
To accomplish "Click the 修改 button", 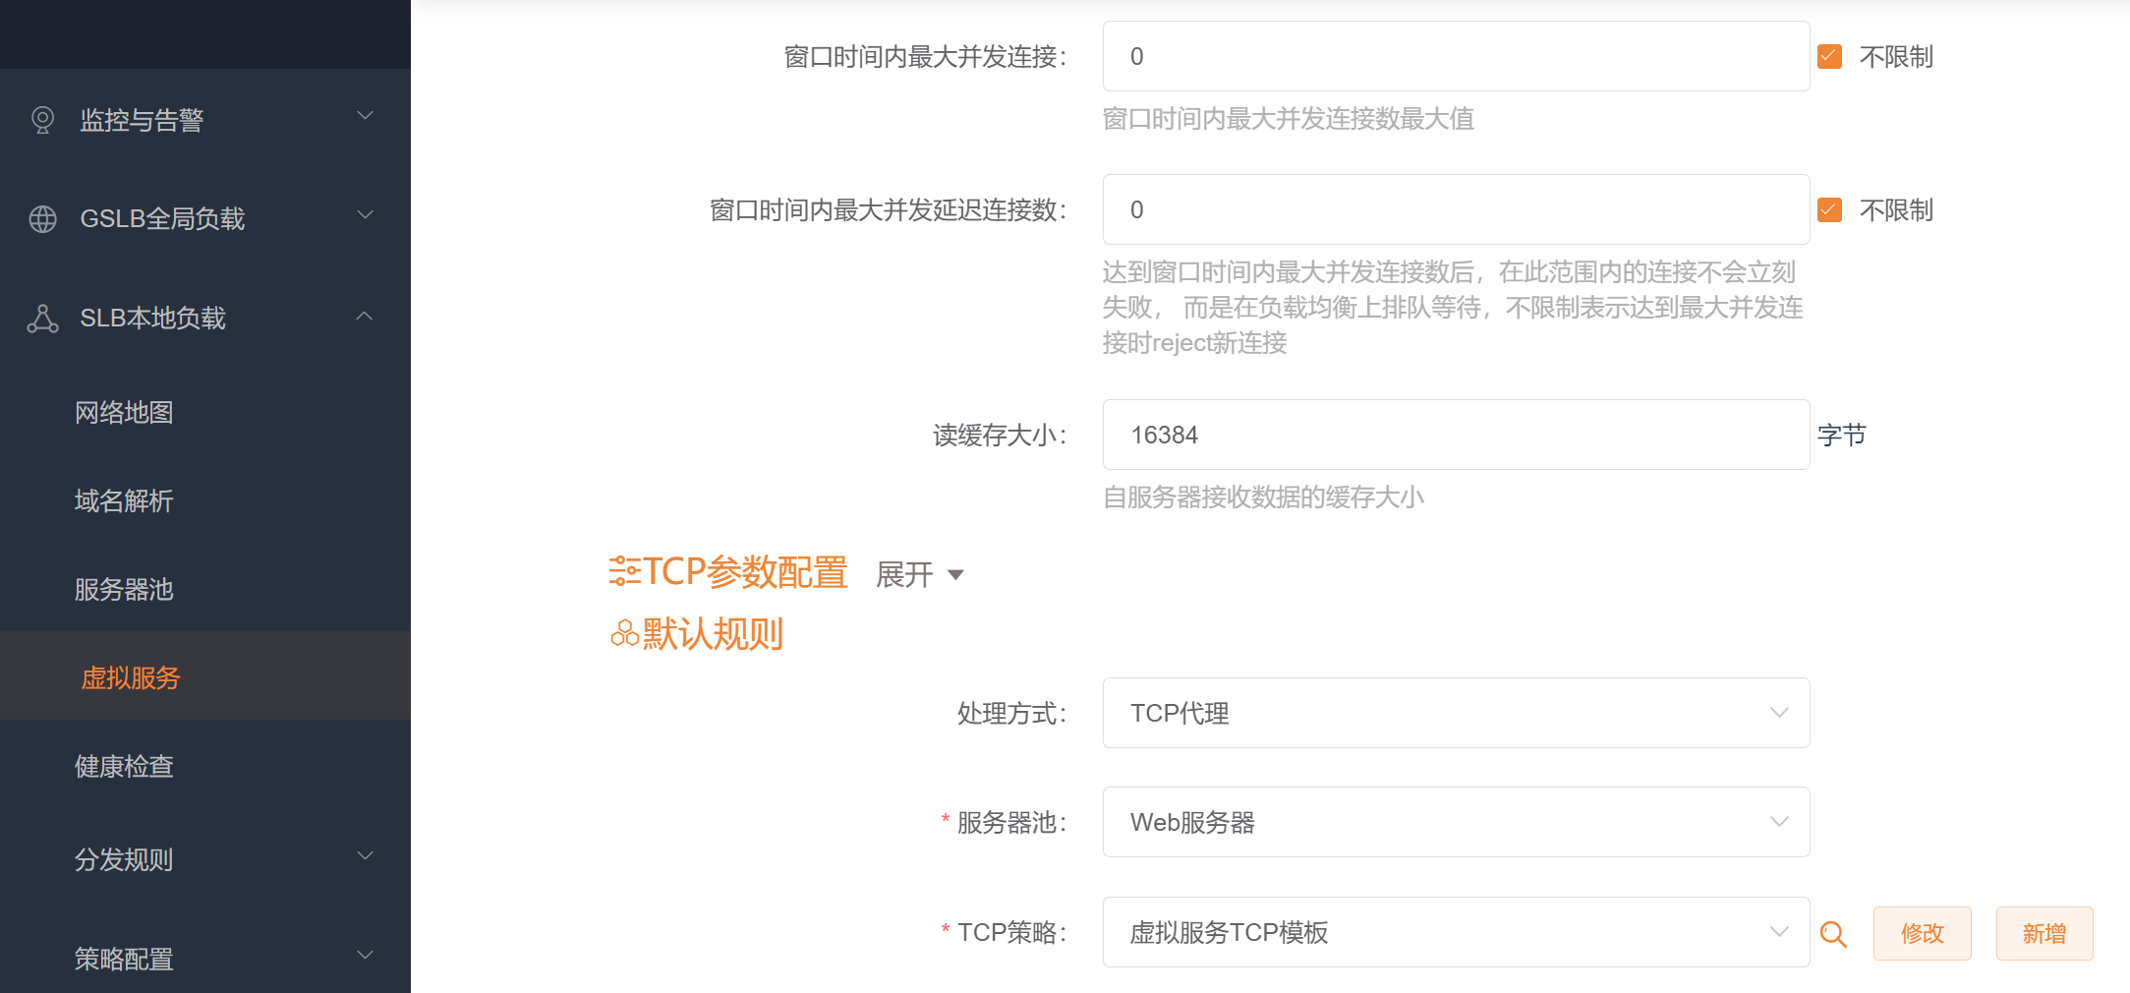I will pyautogui.click(x=1922, y=933).
